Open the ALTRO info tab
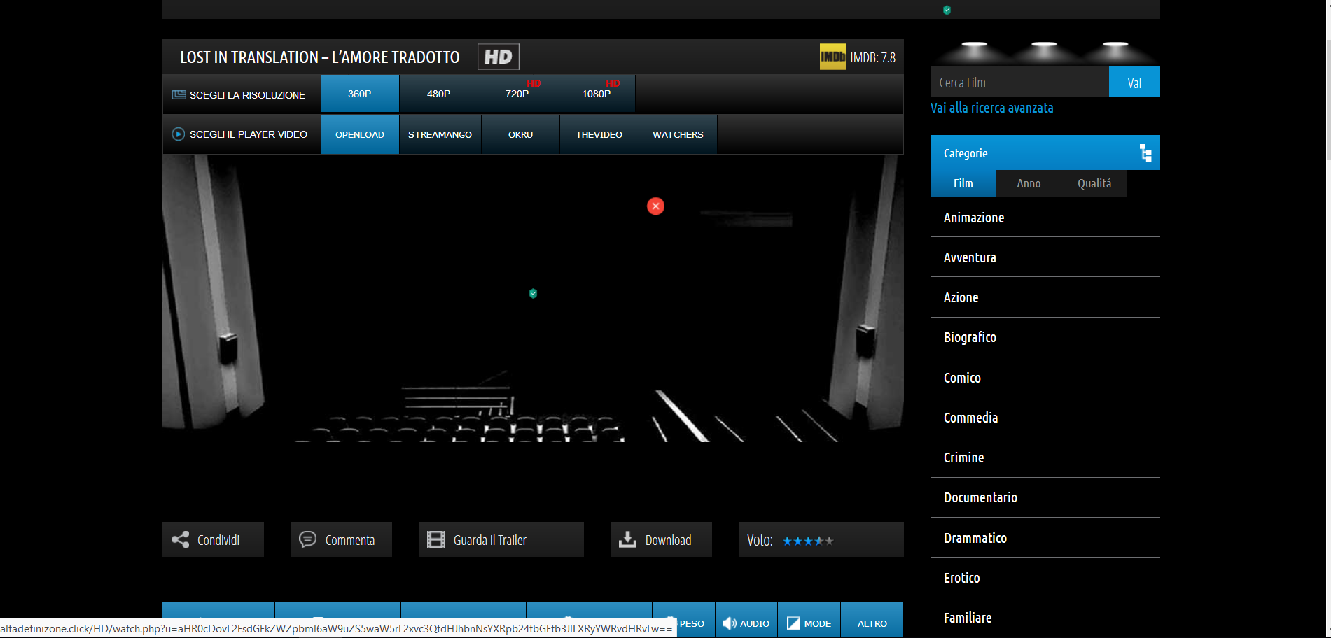Screen dimensions: 1331x638 tap(872, 620)
